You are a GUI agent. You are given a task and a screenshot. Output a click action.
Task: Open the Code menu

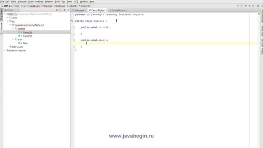[31, 2]
